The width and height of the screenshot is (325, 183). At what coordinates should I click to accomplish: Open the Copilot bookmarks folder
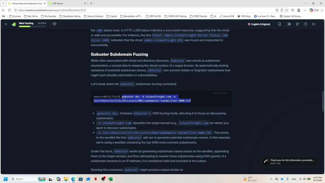[112, 16]
